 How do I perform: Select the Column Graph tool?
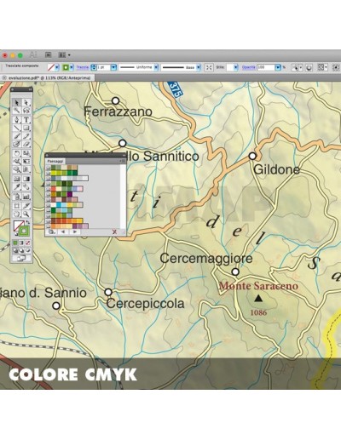click(26, 196)
